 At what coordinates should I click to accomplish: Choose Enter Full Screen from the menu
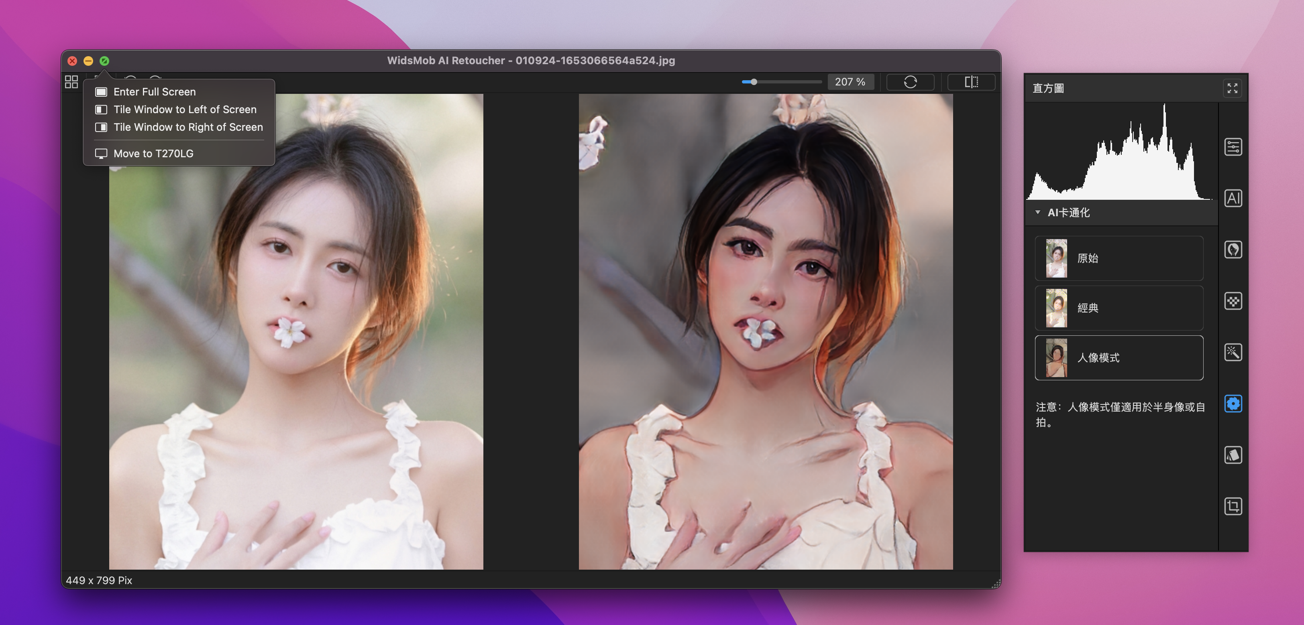[x=179, y=91]
